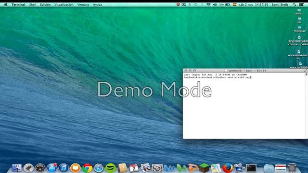Open the Notification Center list icon
The image size is (308, 173).
(x=302, y=4)
